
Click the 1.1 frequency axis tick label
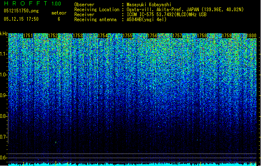coord(3,54)
